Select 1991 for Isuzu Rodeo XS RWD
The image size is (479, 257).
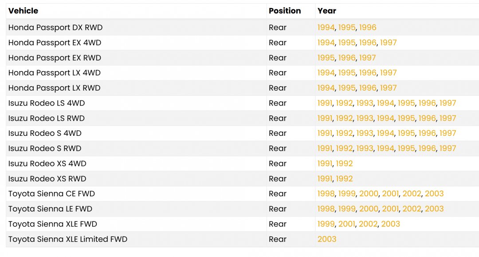[x=325, y=178]
